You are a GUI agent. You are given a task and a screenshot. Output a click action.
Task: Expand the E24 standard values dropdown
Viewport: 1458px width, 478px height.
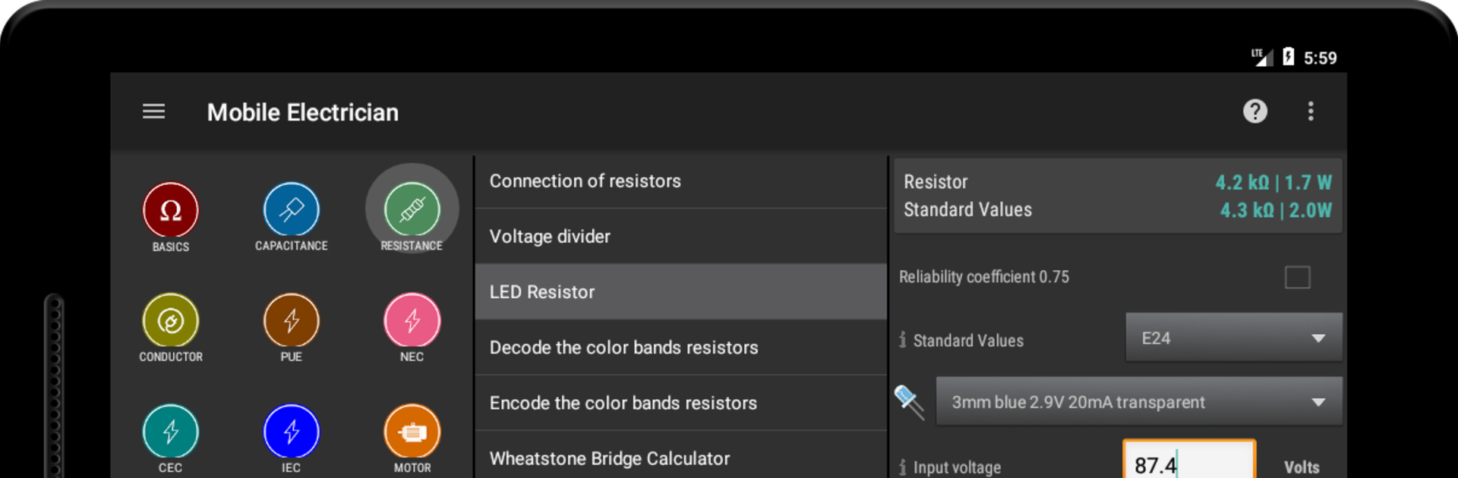pyautogui.click(x=1233, y=338)
